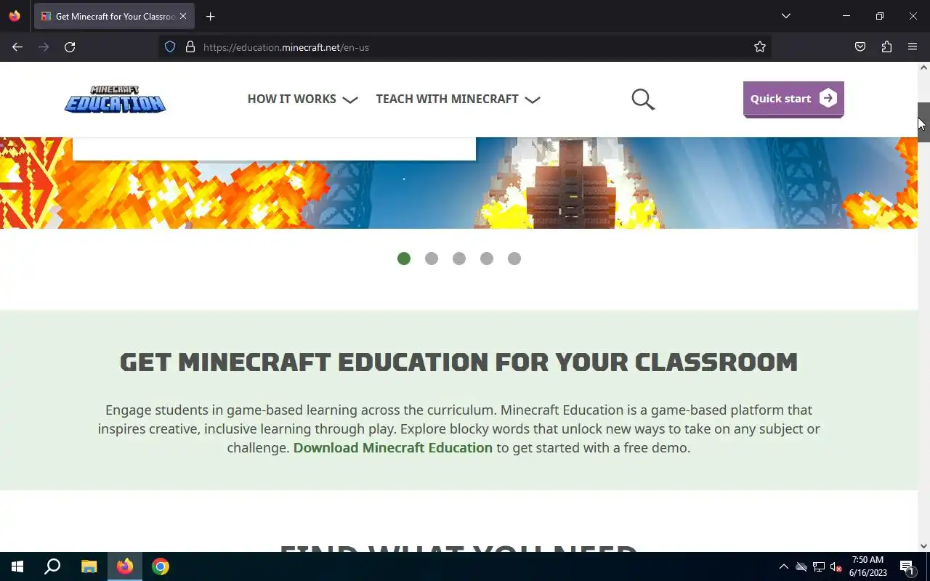Open the Windows Start menu

(17, 566)
